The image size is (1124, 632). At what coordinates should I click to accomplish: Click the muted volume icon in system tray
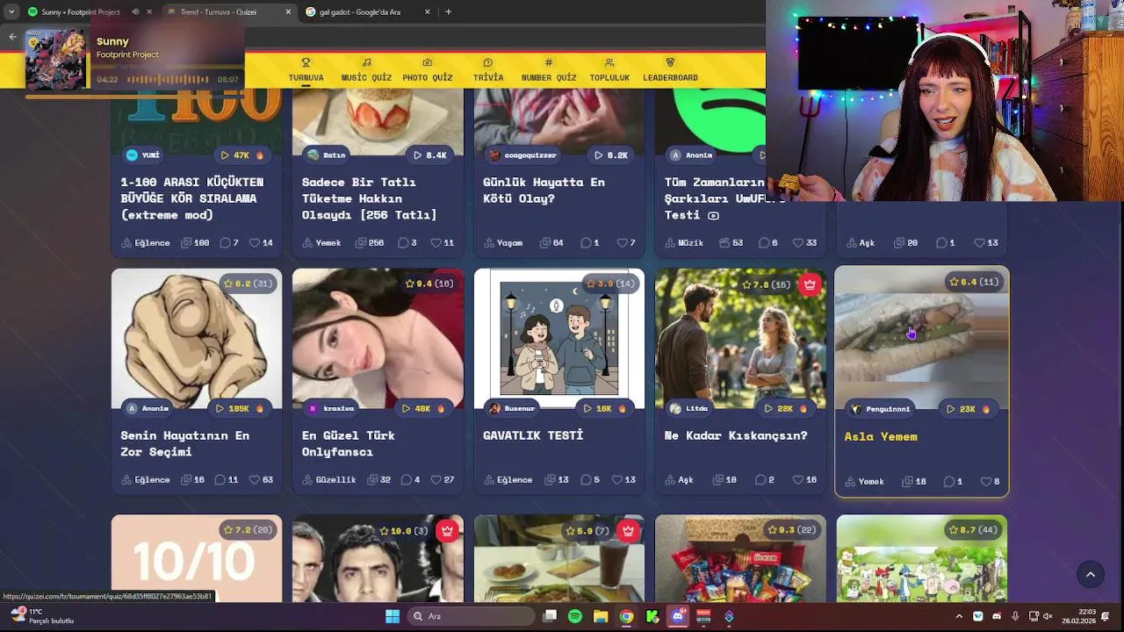coord(1047,616)
